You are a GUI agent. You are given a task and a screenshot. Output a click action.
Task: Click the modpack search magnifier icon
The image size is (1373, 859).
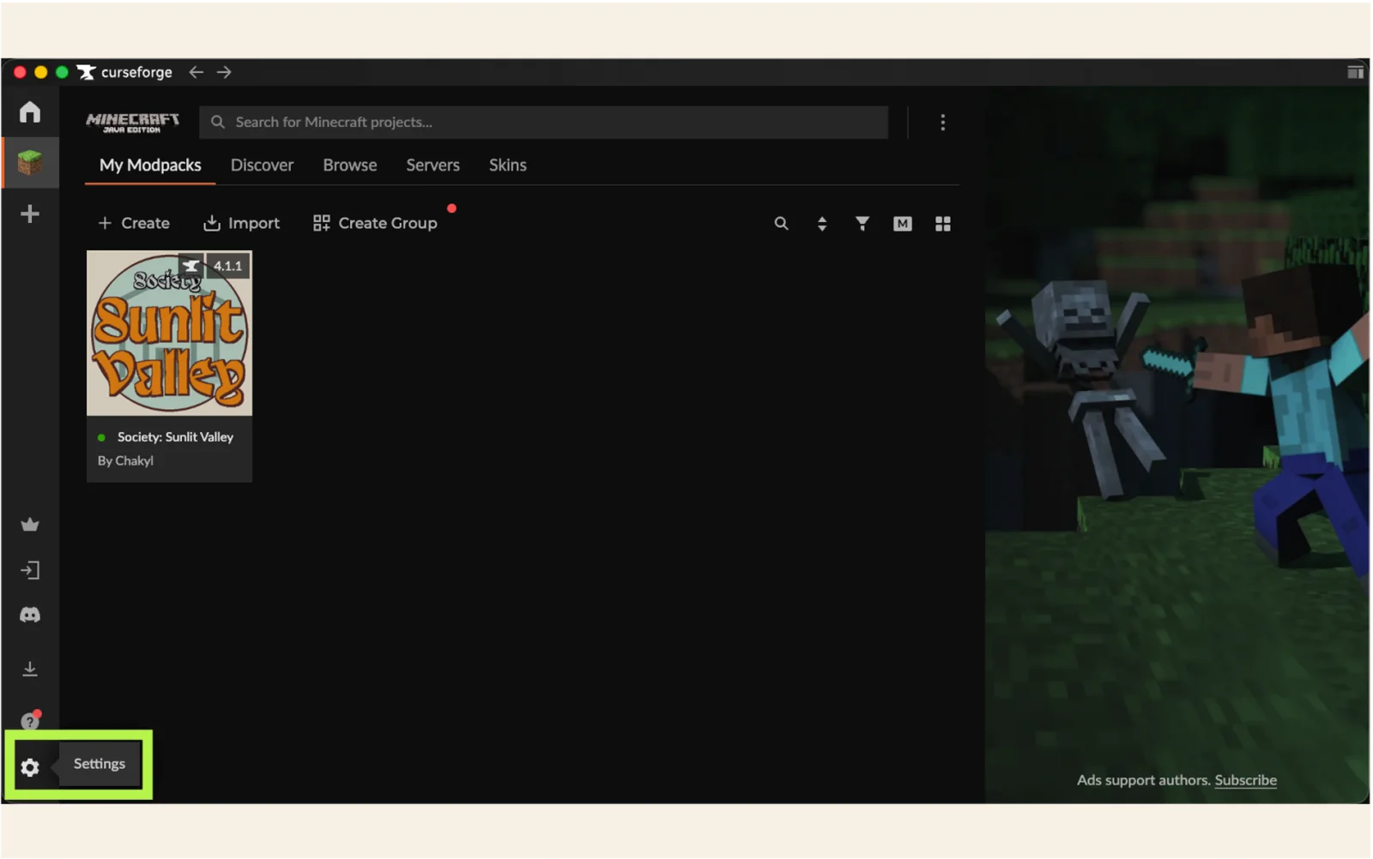781,224
